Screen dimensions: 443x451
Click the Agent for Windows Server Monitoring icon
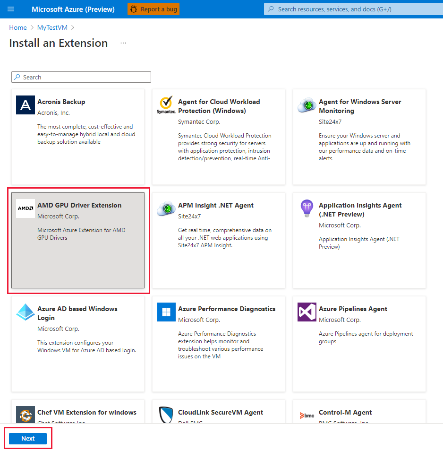click(307, 105)
